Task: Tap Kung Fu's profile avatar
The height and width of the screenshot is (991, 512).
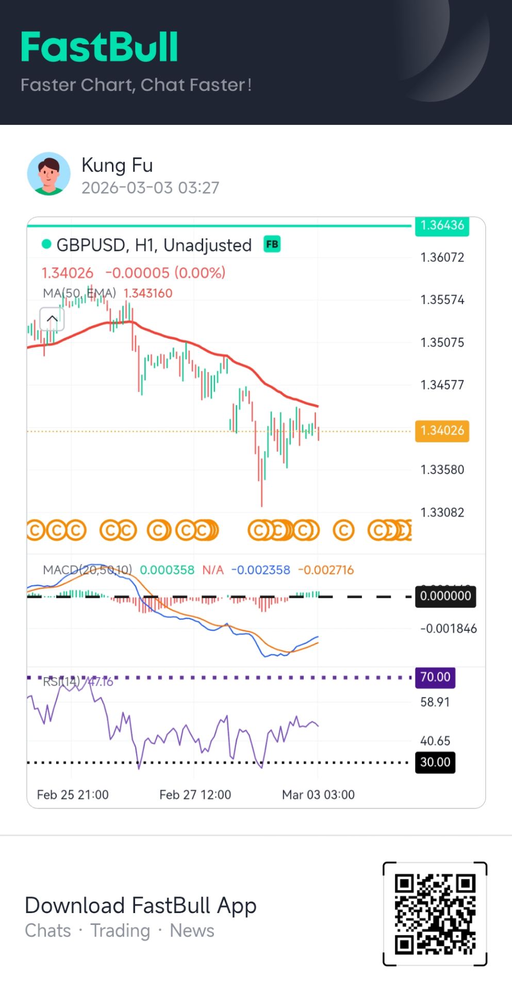Action: click(49, 174)
